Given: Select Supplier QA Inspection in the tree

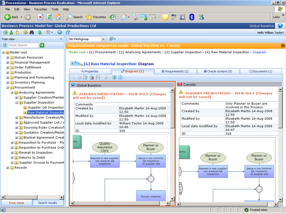Looking at the screenshot, I should tap(46, 108).
